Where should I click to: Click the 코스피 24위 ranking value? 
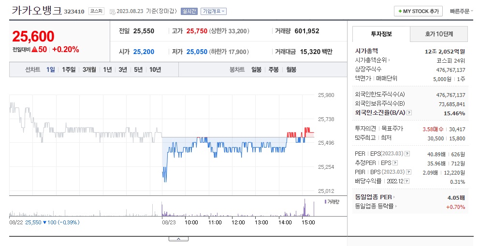(x=451, y=61)
